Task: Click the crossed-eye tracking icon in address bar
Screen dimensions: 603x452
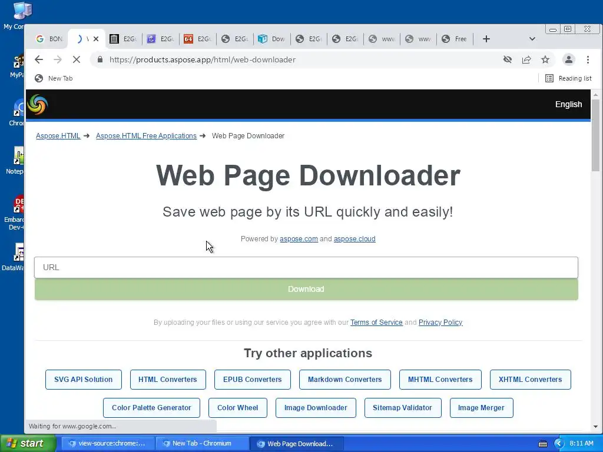Action: [x=508, y=59]
